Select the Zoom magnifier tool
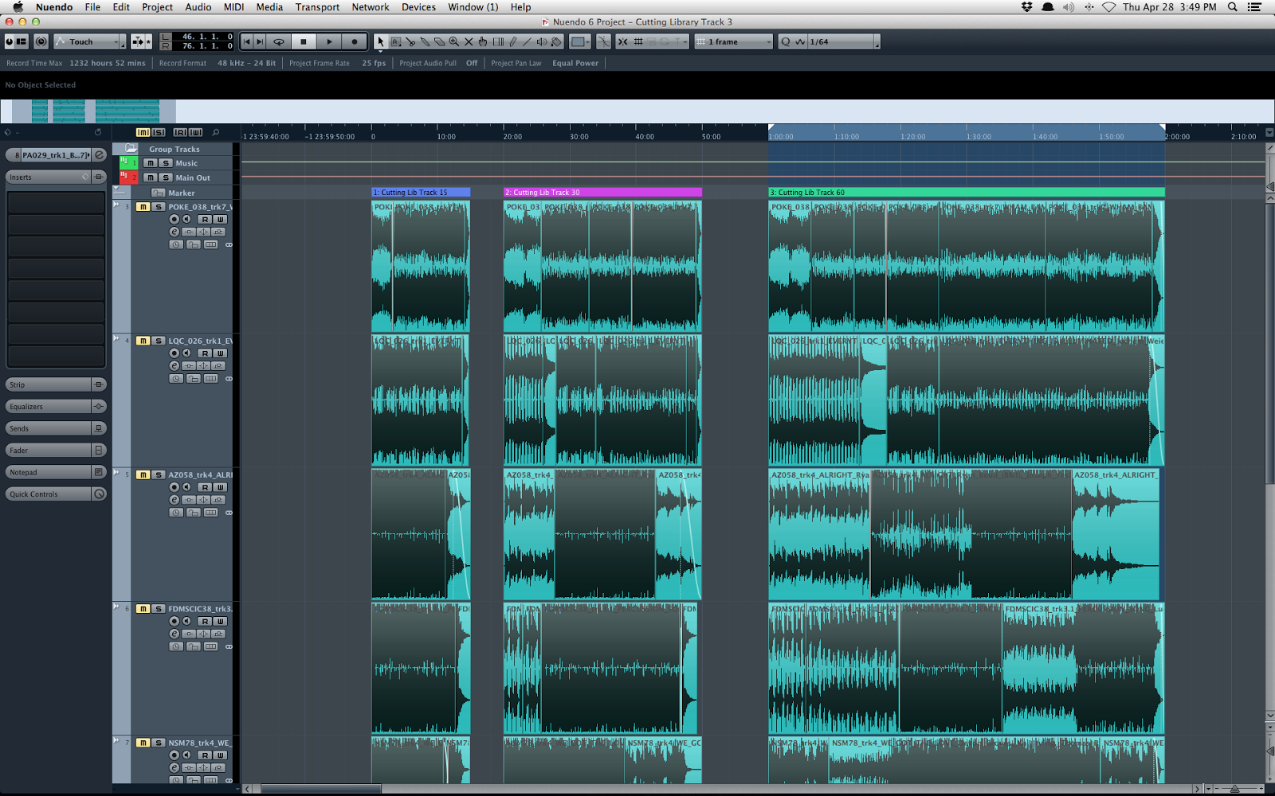The image size is (1275, 796). (454, 41)
